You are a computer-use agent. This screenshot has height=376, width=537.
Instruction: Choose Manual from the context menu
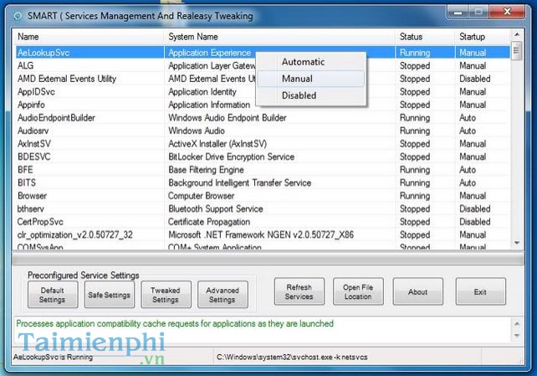(x=298, y=79)
